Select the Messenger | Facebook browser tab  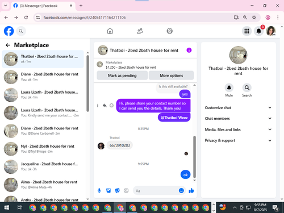pos(43,6)
